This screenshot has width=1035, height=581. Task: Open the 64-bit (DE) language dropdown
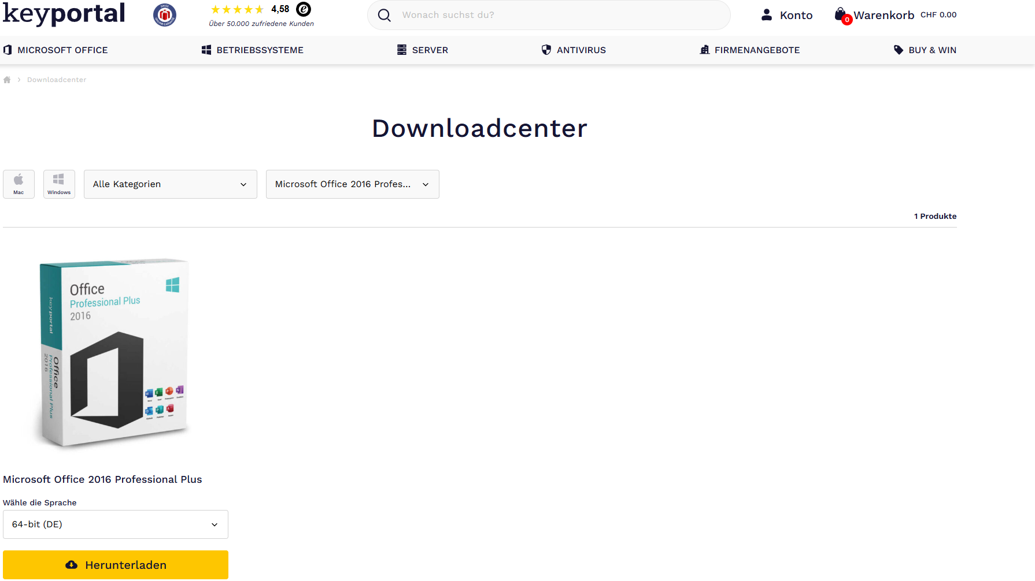[116, 524]
